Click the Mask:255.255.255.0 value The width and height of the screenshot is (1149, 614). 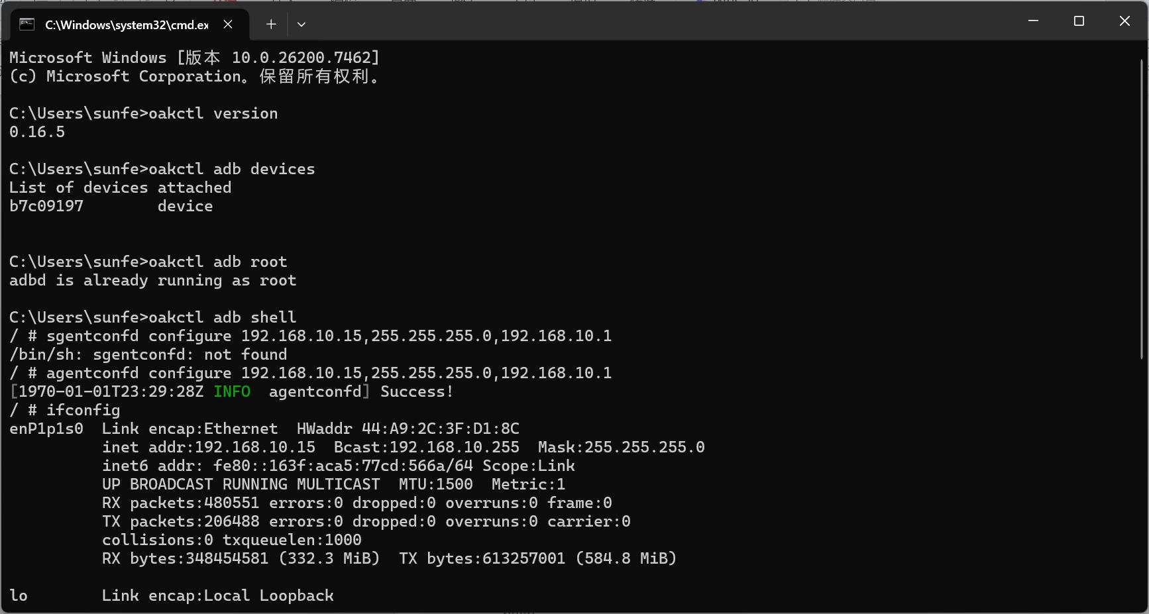pyautogui.click(x=621, y=447)
